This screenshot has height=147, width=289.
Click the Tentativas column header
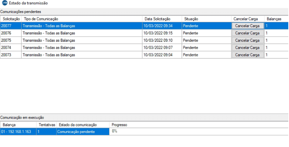[x=47, y=125]
